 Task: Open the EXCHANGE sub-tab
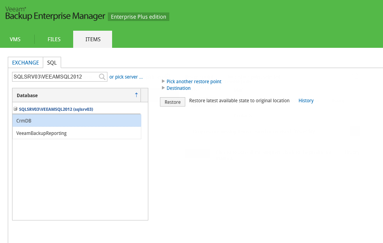tap(25, 63)
